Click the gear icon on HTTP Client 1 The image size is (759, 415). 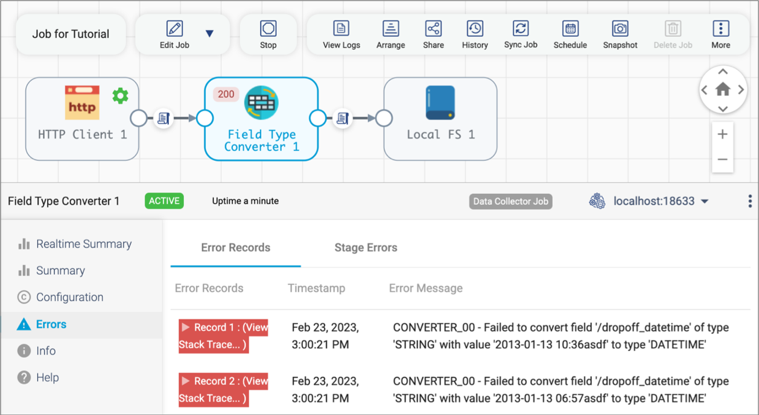tap(120, 95)
